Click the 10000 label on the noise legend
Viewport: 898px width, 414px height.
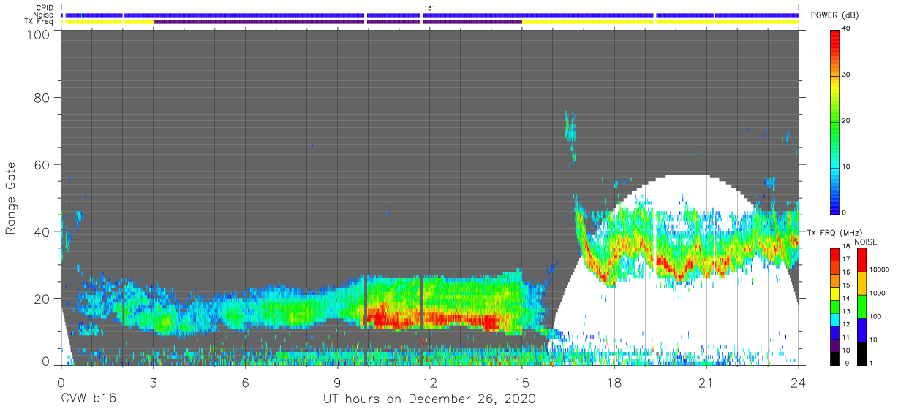point(880,269)
